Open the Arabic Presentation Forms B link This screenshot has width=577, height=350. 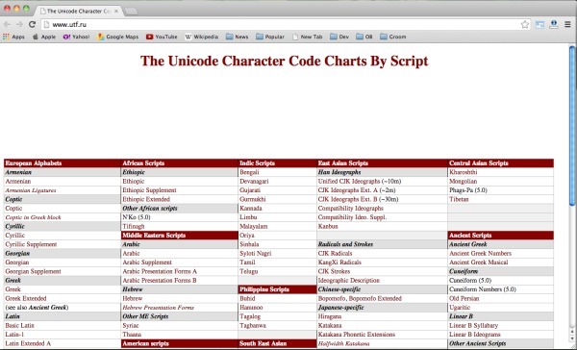pos(160,281)
